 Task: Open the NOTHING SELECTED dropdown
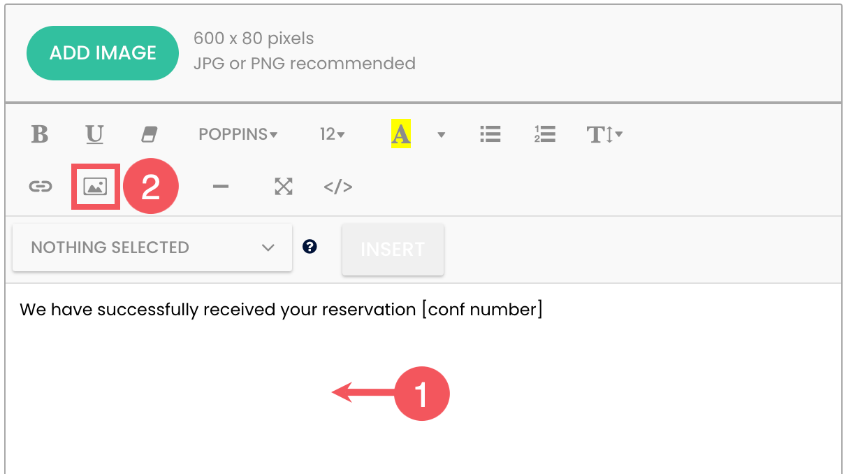[152, 247]
